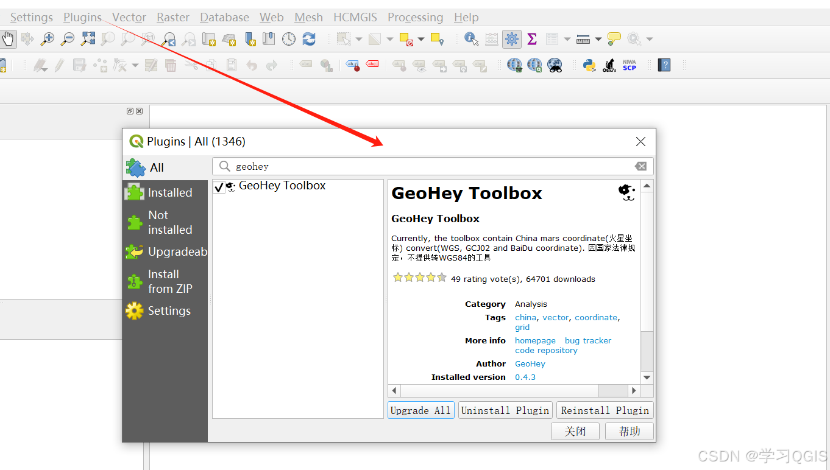
Task: Select the Pan Map hand tool
Action: (7, 39)
